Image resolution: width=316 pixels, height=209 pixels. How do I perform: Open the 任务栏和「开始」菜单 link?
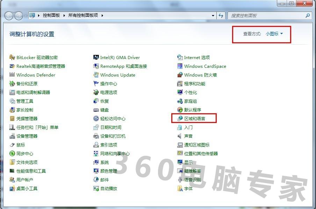coord(37,127)
